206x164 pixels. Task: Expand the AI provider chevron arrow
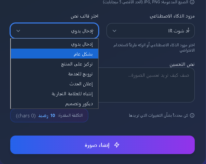point(114,31)
